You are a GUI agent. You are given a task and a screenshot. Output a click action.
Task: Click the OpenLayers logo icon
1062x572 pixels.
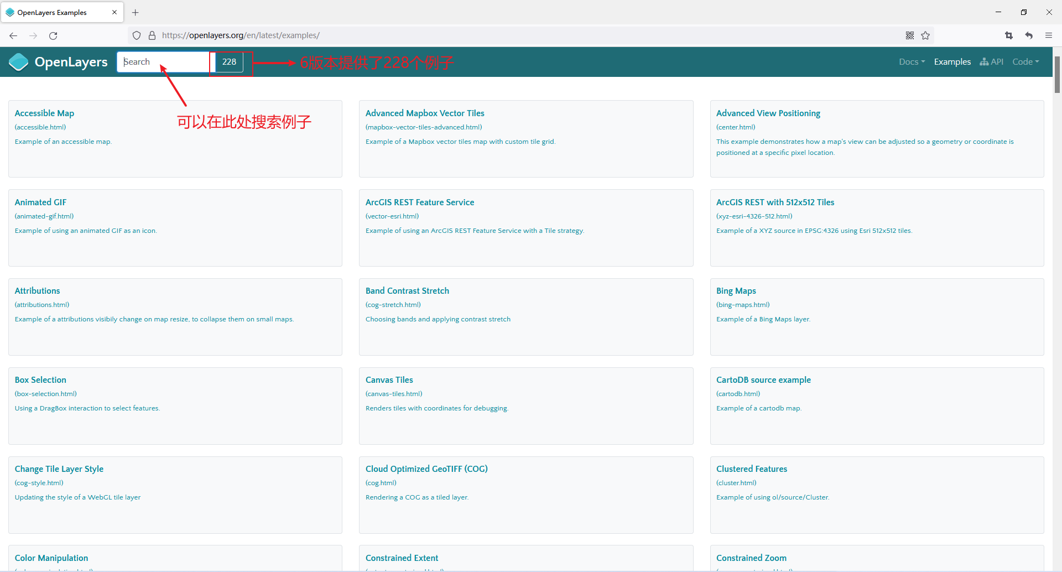coord(19,62)
